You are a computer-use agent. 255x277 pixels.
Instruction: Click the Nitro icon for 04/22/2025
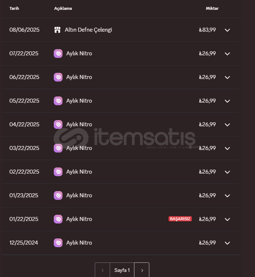[x=58, y=124]
